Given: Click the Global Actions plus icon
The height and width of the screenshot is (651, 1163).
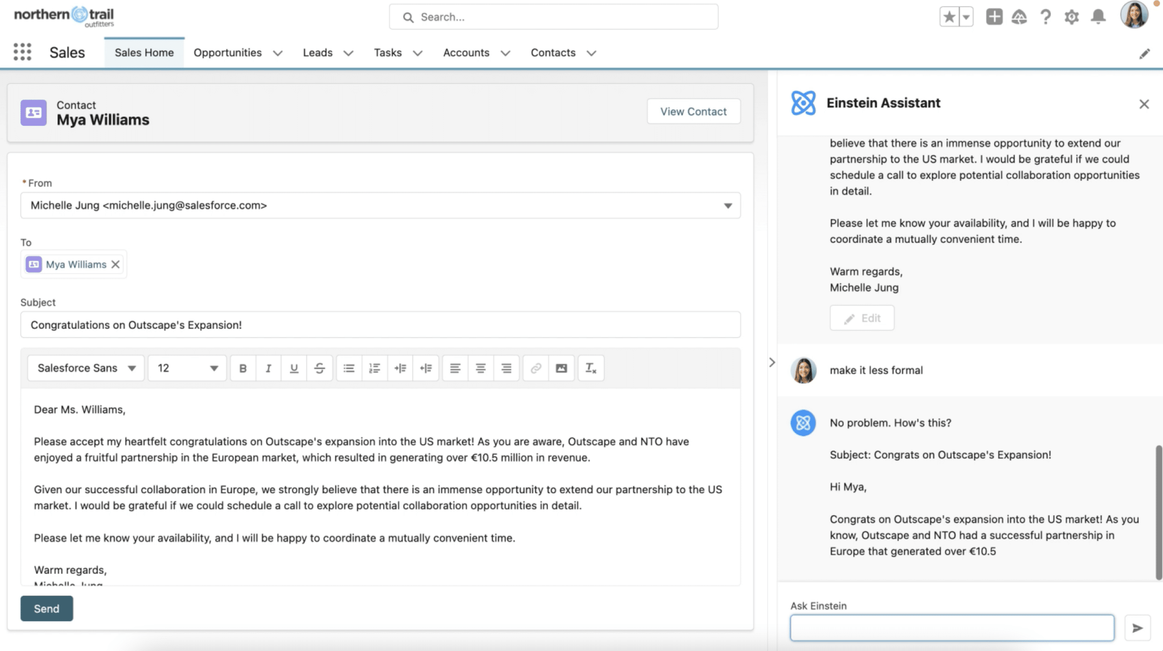Looking at the screenshot, I should [x=994, y=17].
